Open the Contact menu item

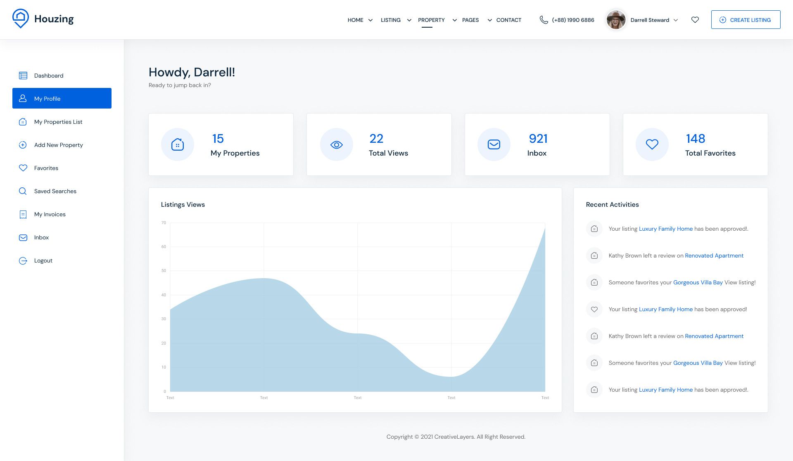(508, 20)
